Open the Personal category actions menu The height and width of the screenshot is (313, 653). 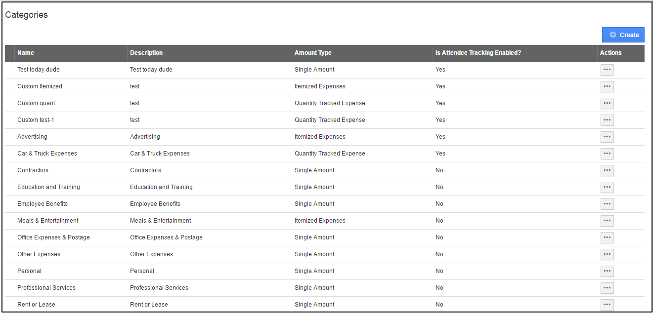tap(607, 271)
